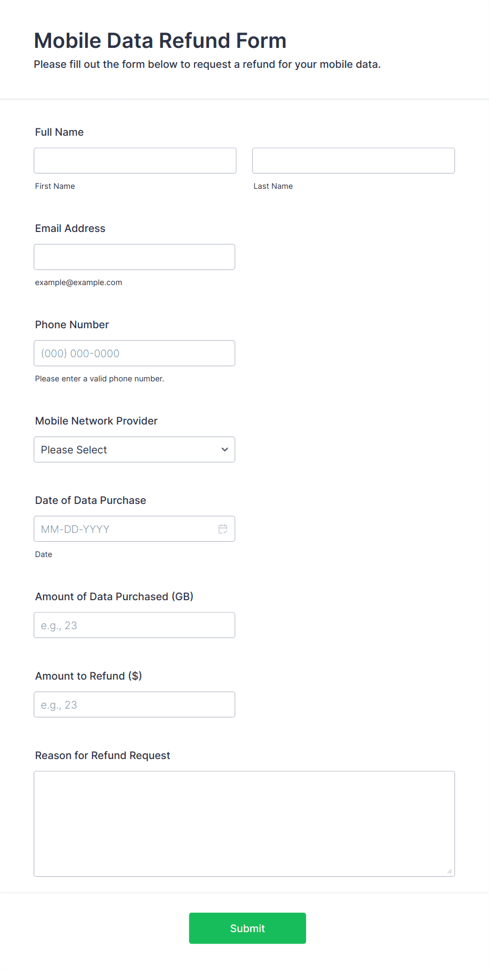Grab the textarea resize handle corner
Image resolution: width=489 pixels, height=970 pixels.
450,871
